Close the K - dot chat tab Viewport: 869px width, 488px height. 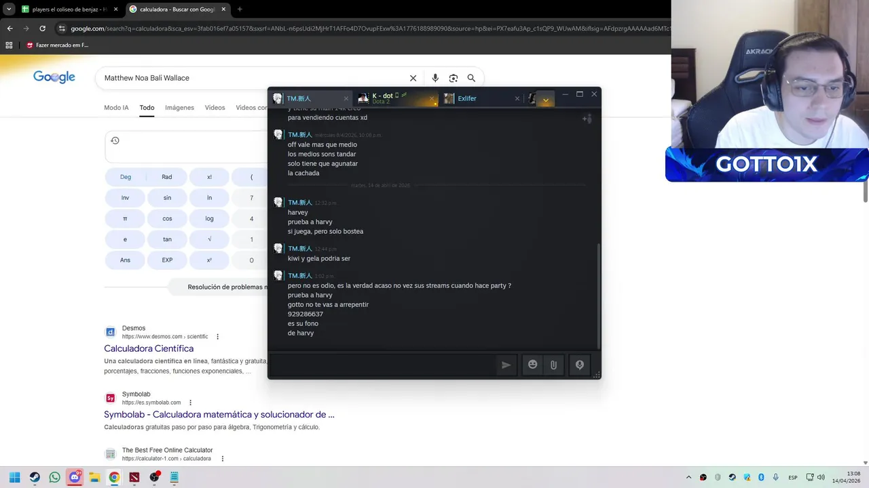click(431, 98)
